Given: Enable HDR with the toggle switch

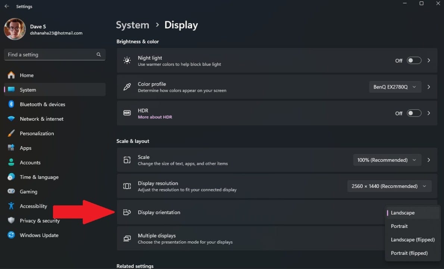Looking at the screenshot, I should click(414, 113).
